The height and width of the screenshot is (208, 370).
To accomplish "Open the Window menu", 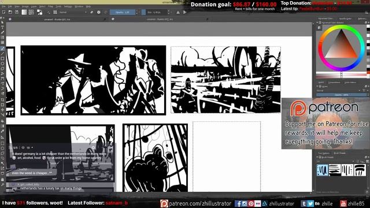I will click(79, 6).
